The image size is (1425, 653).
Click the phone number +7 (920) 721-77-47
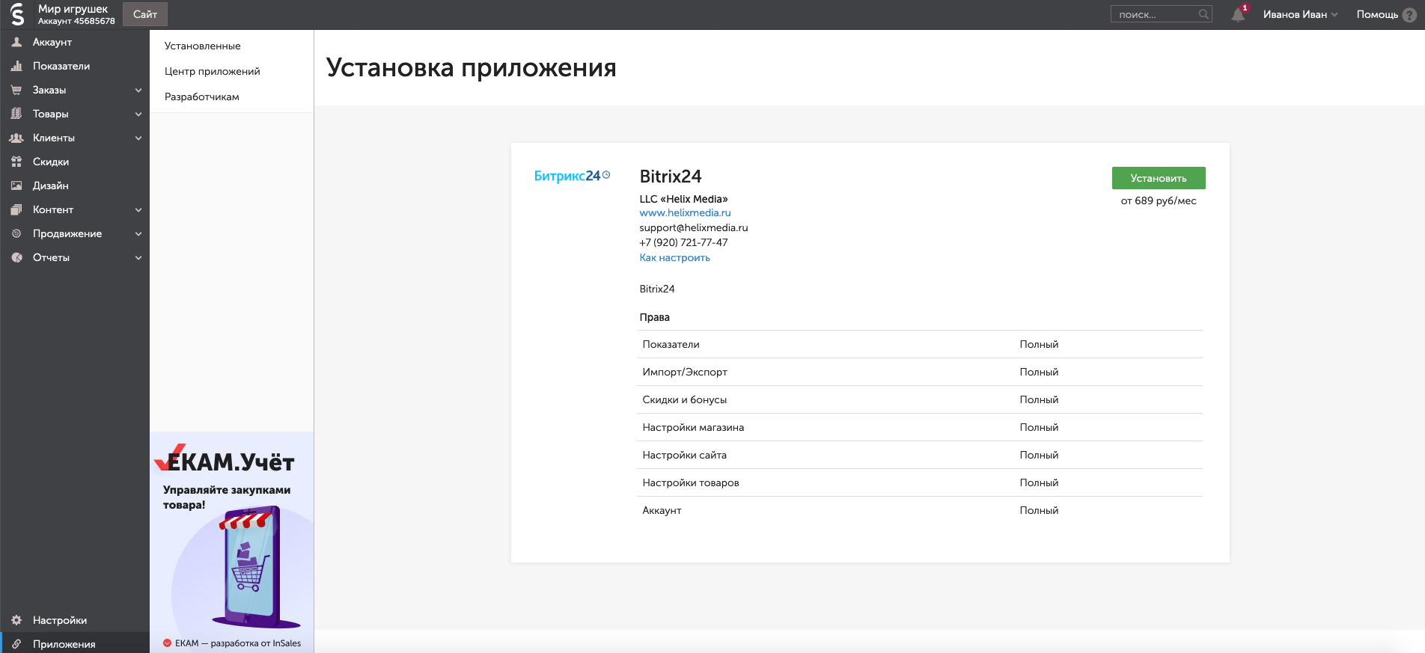coord(683,242)
